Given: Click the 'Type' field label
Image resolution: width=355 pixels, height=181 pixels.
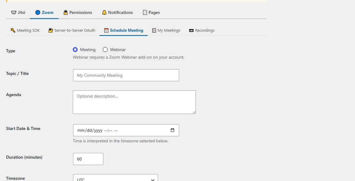Looking at the screenshot, I should pyautogui.click(x=11, y=51).
